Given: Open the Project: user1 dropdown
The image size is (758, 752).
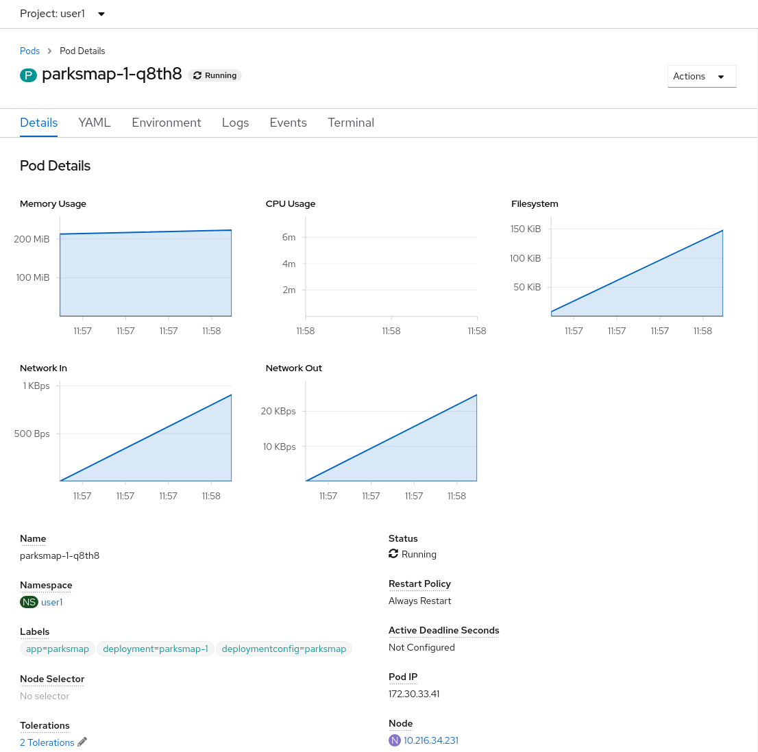Looking at the screenshot, I should tap(62, 14).
